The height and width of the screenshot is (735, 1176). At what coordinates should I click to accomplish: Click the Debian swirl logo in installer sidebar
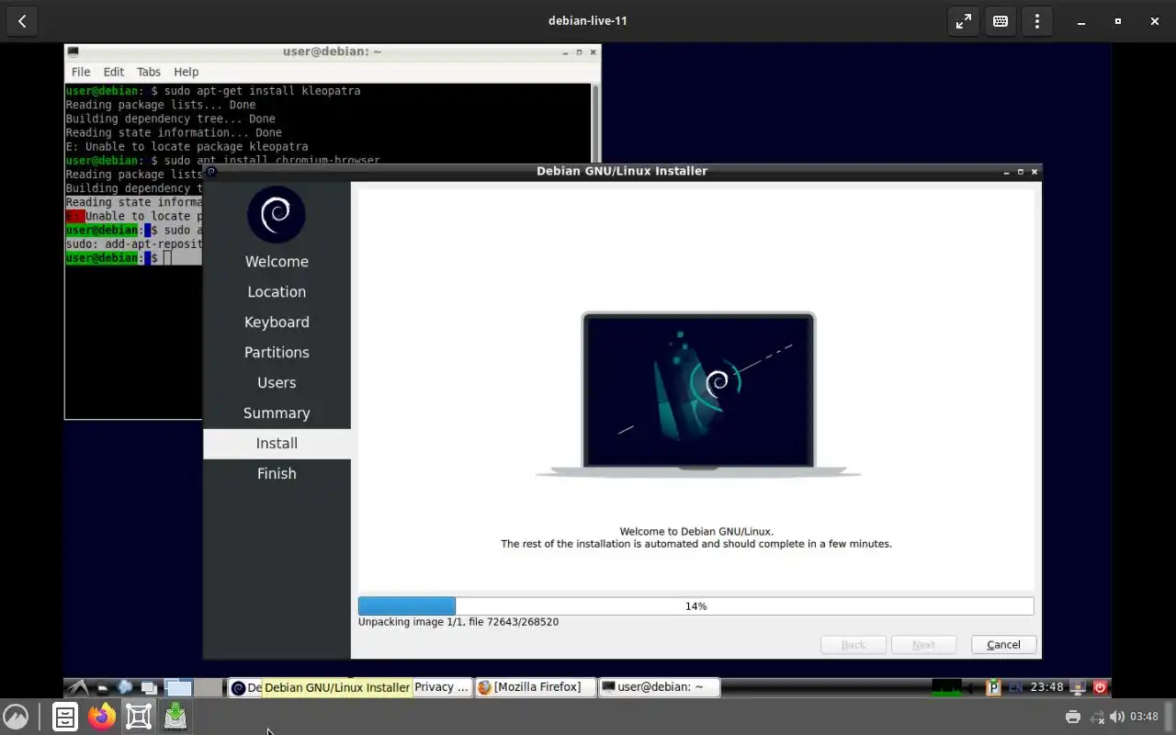click(x=276, y=214)
